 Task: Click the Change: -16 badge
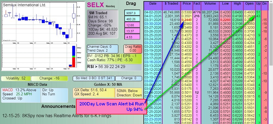(49, 78)
